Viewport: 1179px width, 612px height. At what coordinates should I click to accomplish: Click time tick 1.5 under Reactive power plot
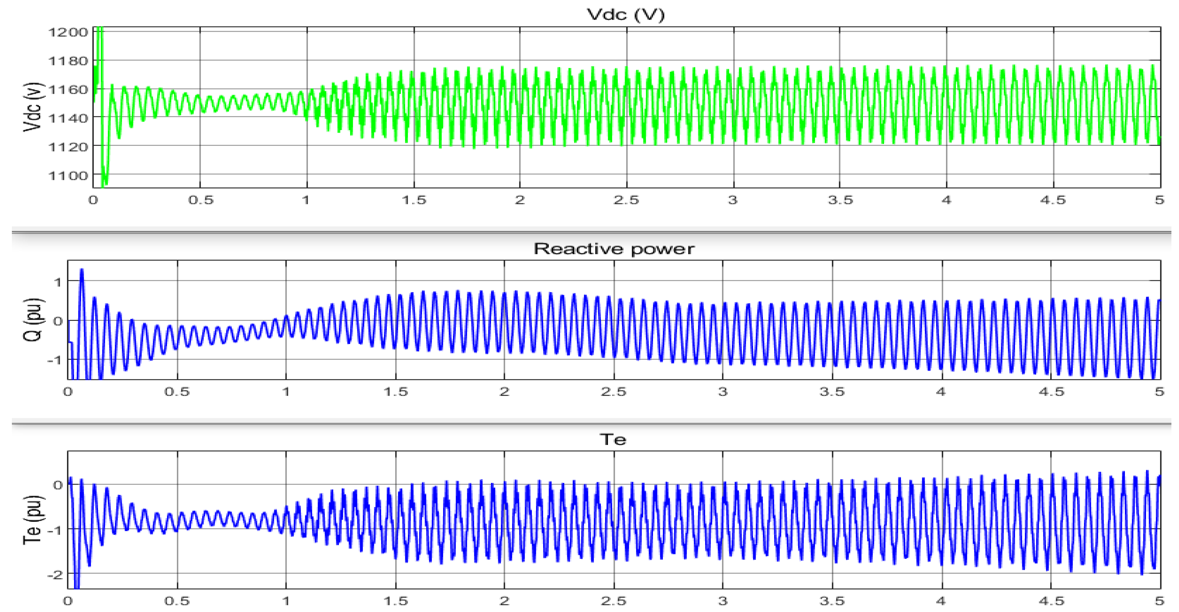coord(395,392)
